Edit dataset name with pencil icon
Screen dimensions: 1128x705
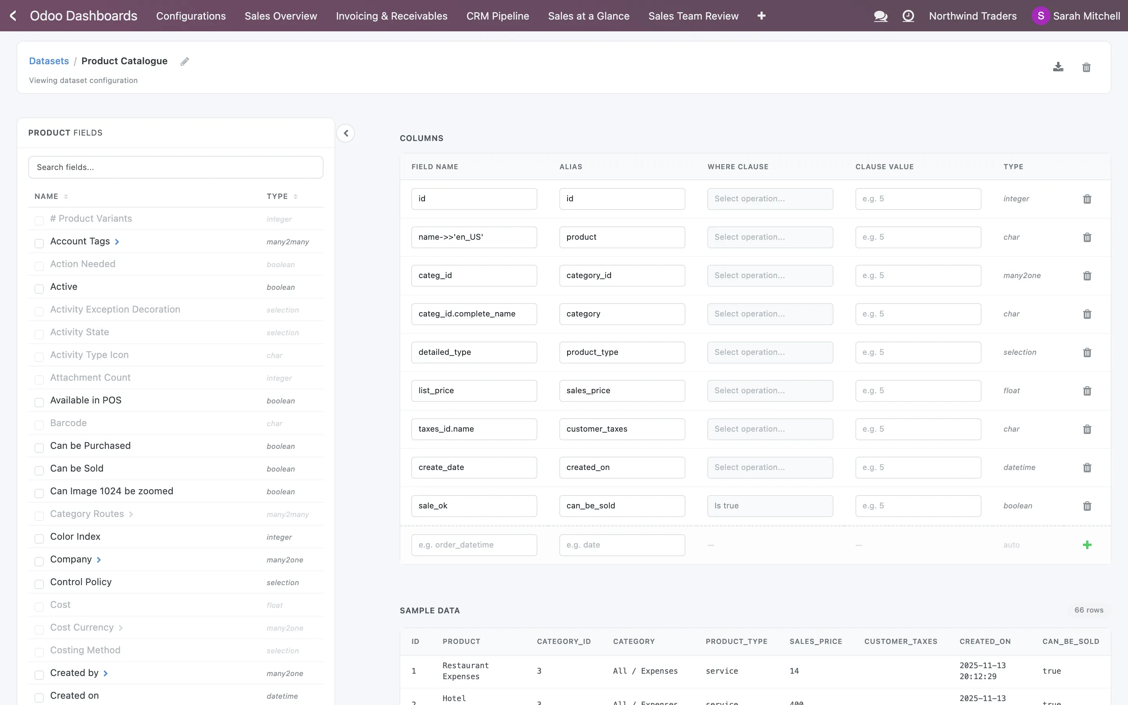click(x=184, y=61)
